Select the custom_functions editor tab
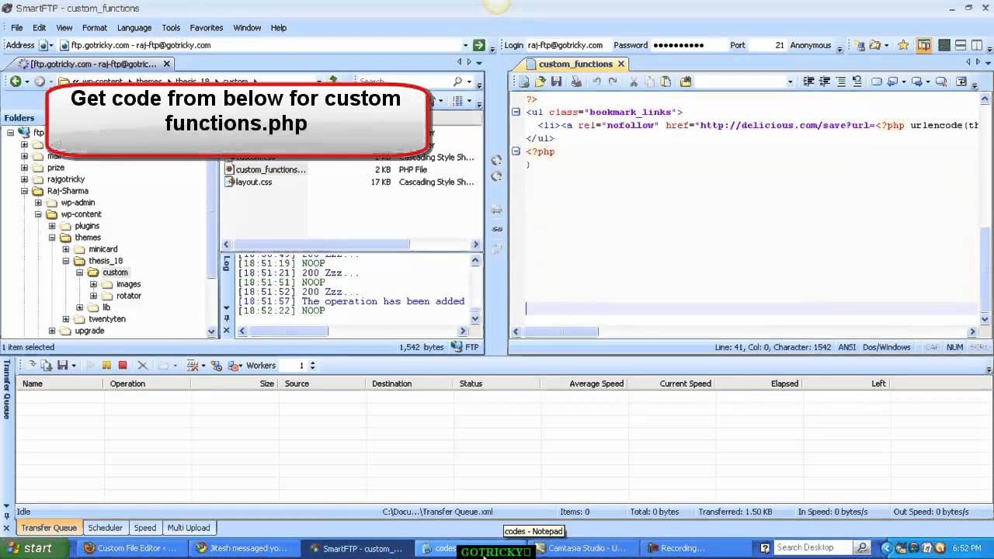This screenshot has width=994, height=559. pyautogui.click(x=575, y=64)
